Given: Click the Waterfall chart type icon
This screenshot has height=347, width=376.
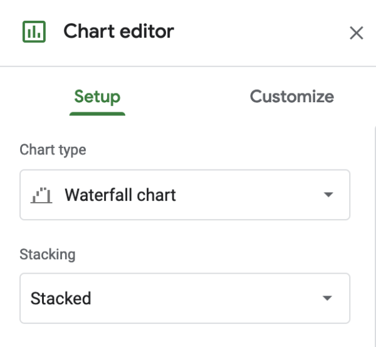Looking at the screenshot, I should [41, 195].
